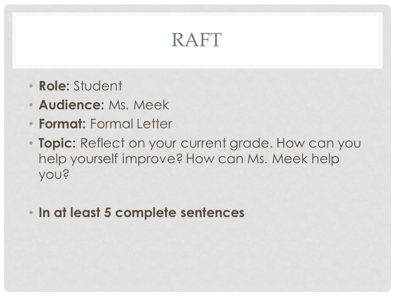Screen dimensions: 395x296
Task: Click the bullet before Role
Action: coord(31,86)
